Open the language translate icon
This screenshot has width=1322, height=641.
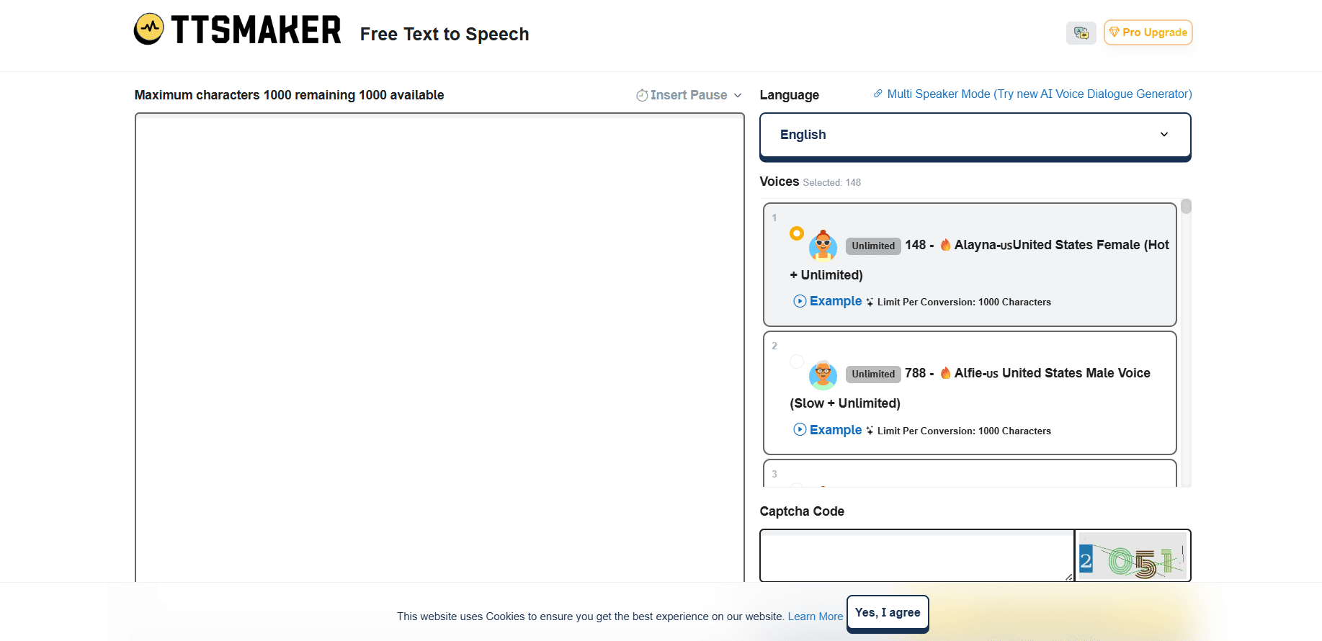click(1081, 32)
